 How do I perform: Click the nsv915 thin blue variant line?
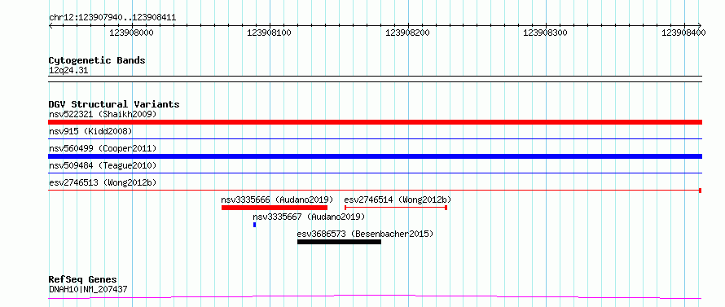(375, 138)
